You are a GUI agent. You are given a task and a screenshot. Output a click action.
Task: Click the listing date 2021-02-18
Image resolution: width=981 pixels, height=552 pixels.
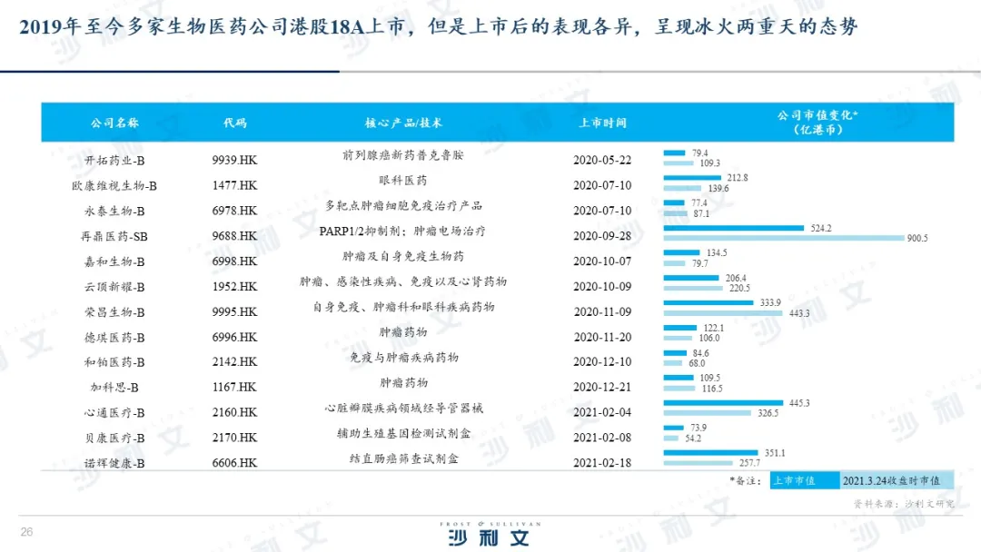pos(602,463)
